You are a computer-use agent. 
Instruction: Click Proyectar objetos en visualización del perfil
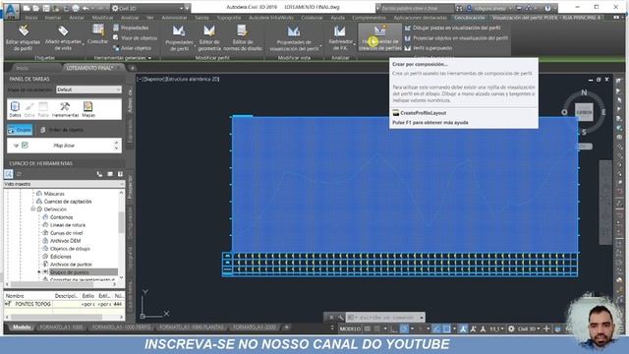[x=456, y=37]
